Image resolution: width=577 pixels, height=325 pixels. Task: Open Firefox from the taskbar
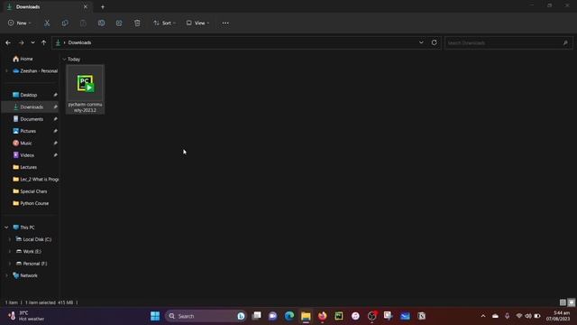(323, 316)
